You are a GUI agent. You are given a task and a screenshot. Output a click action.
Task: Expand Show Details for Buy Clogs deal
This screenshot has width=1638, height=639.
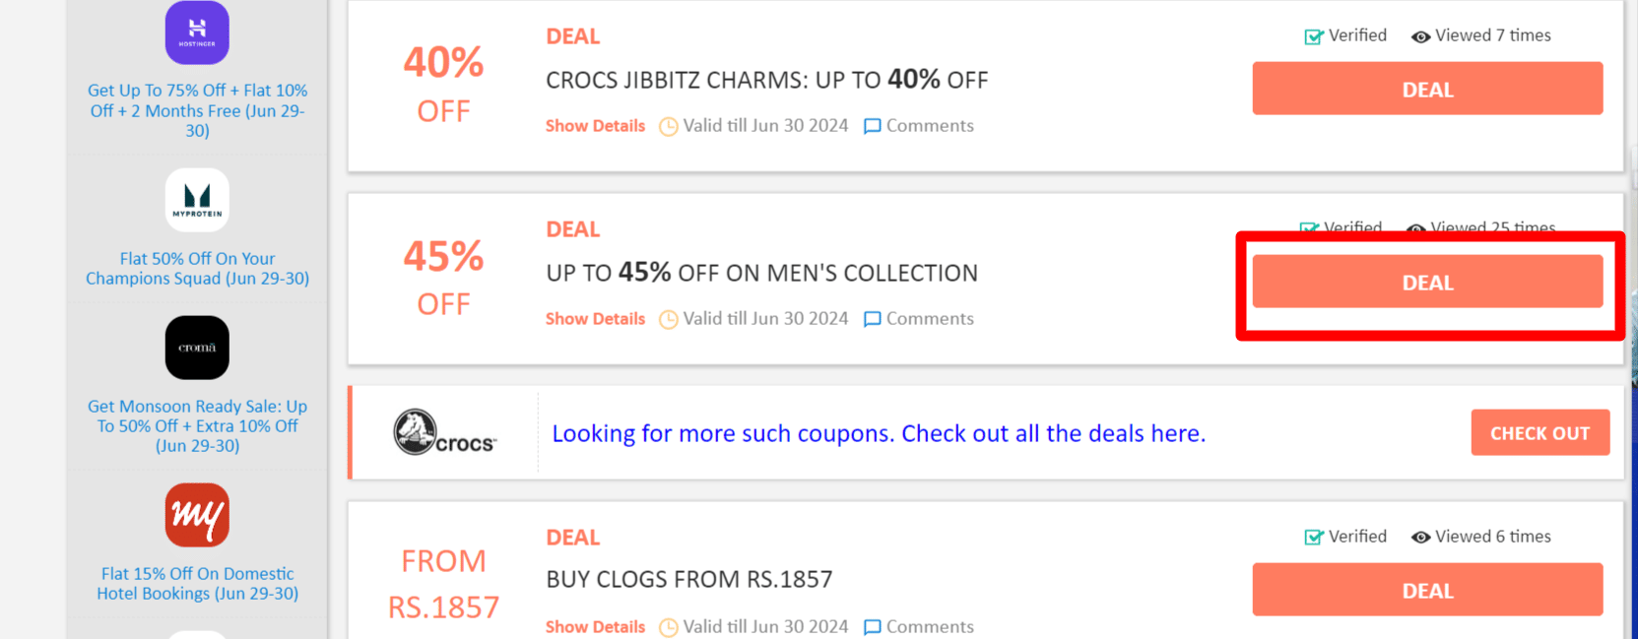point(595,627)
